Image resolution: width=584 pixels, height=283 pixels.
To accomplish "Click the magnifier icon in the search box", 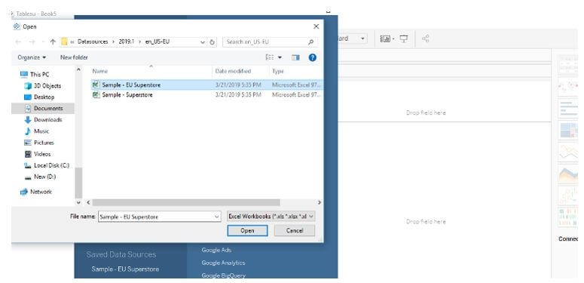I will pos(310,42).
